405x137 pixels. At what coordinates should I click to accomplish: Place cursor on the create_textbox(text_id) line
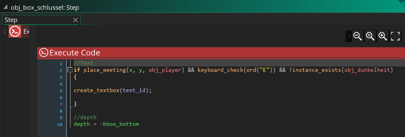[113, 91]
